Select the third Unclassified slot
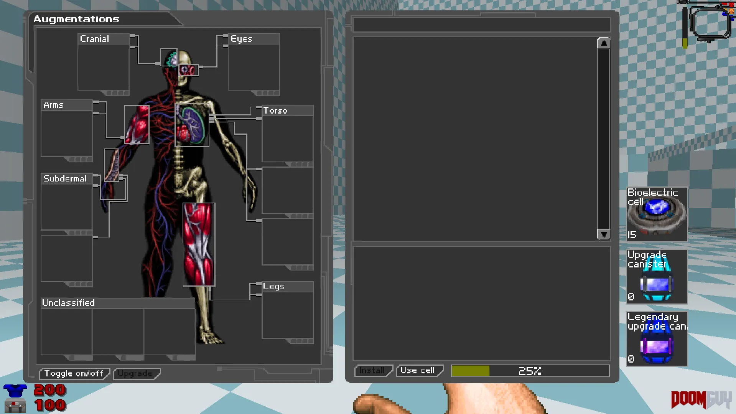Image resolution: width=736 pixels, height=414 pixels. pos(169,332)
